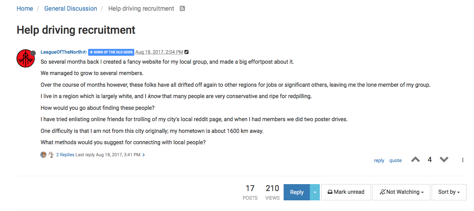Viewport: 474px width, 211px height.
Task: Open the LeagueOfTheNorth username profile link
Action: coord(61,52)
